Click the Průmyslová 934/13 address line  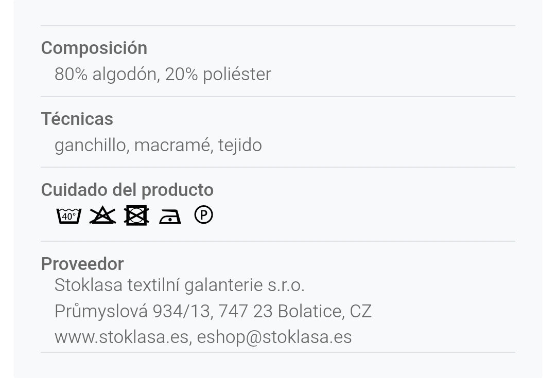tap(132, 311)
